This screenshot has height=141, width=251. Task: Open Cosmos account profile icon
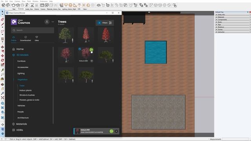coord(47,22)
